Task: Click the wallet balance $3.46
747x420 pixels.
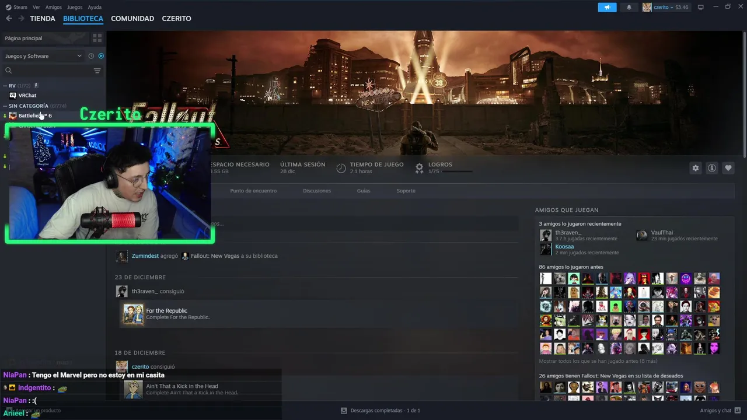Action: [682, 7]
